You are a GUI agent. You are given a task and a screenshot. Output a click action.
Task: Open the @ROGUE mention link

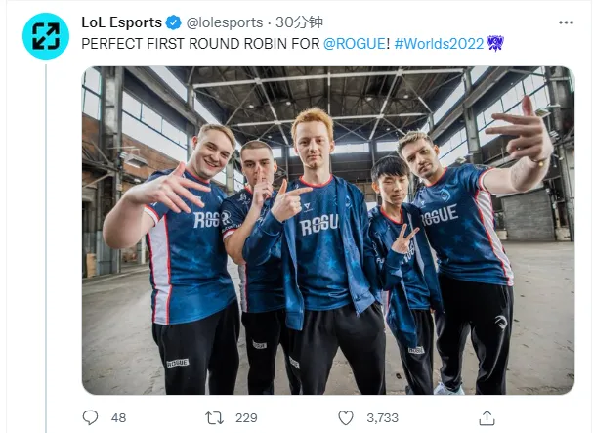tap(355, 44)
